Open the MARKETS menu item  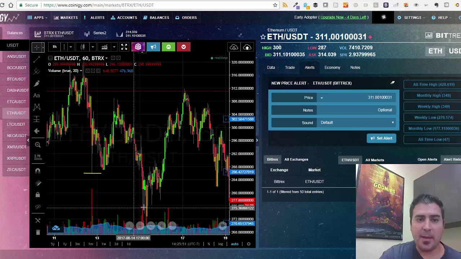[66, 18]
